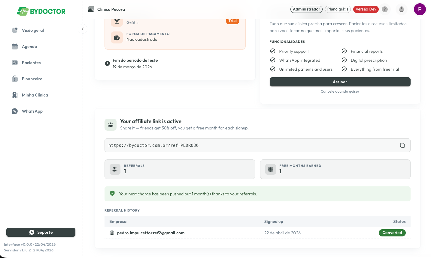Click the Minha Clínica building icon
The height and width of the screenshot is (258, 431).
pyautogui.click(x=15, y=95)
